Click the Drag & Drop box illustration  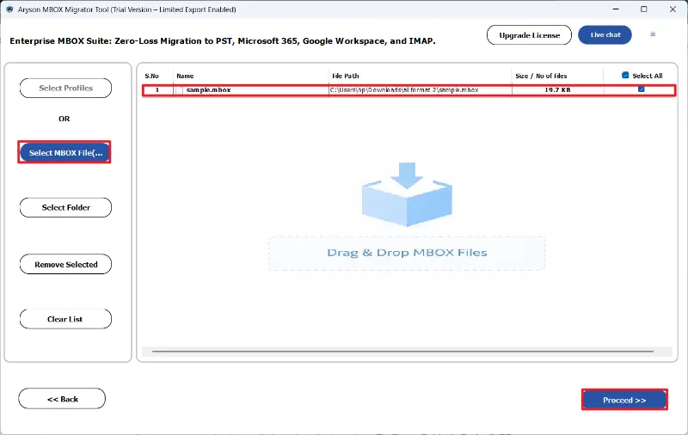pos(407,194)
